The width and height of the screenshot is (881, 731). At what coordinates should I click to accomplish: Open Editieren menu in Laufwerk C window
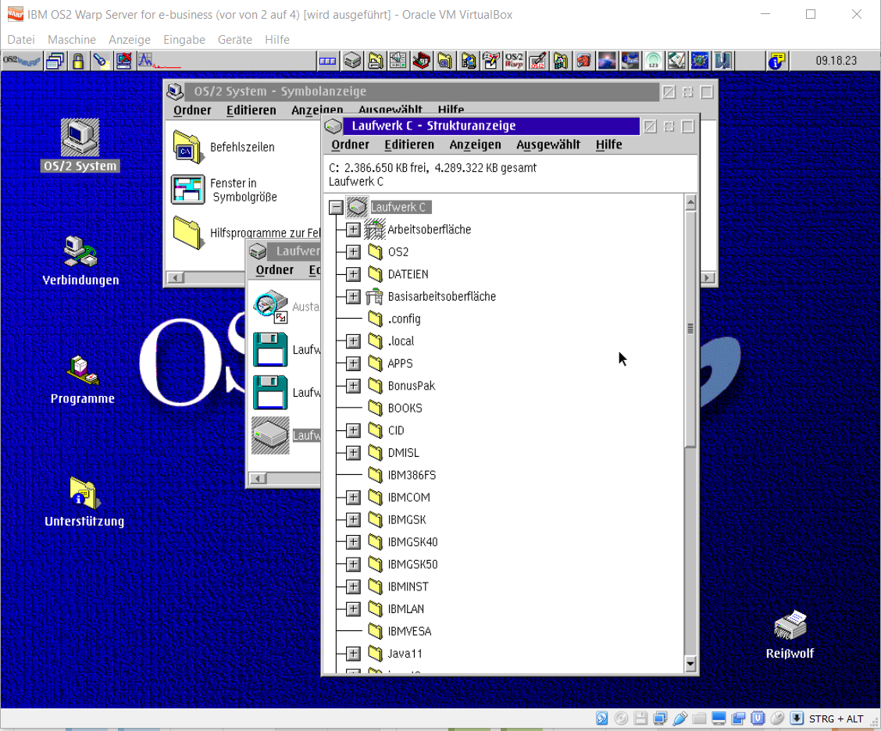[409, 145]
